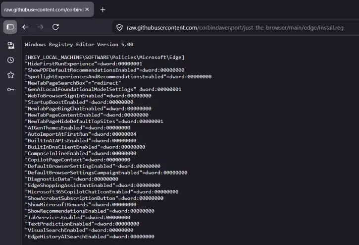Click 'Windows Registry Editor Version 5.00' line

(79, 45)
